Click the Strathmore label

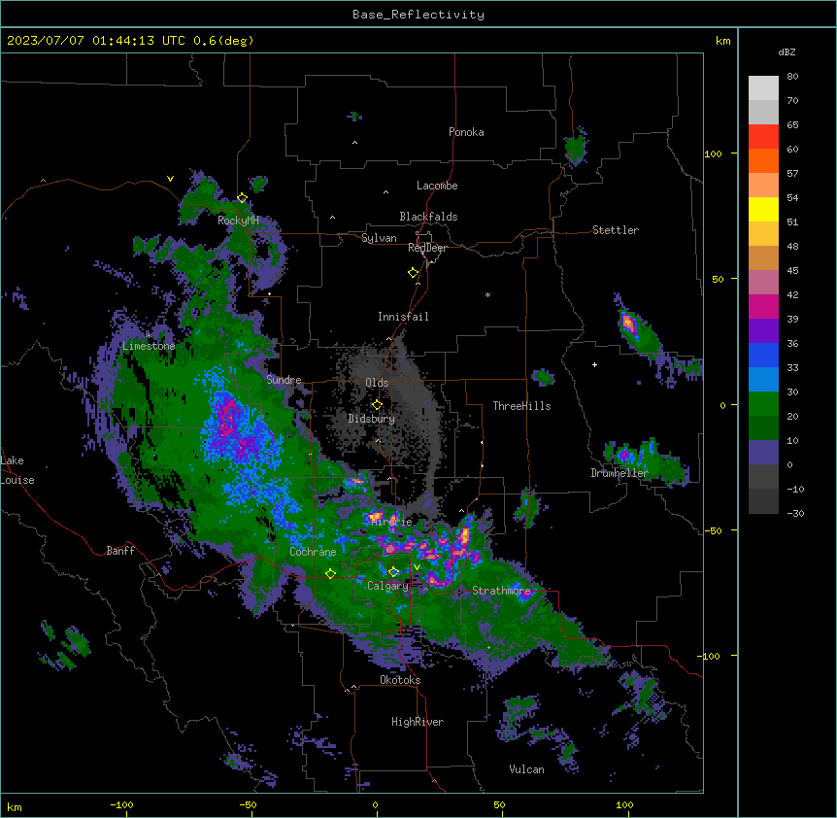click(x=501, y=591)
